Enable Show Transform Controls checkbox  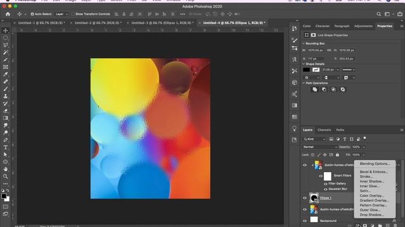[73, 14]
